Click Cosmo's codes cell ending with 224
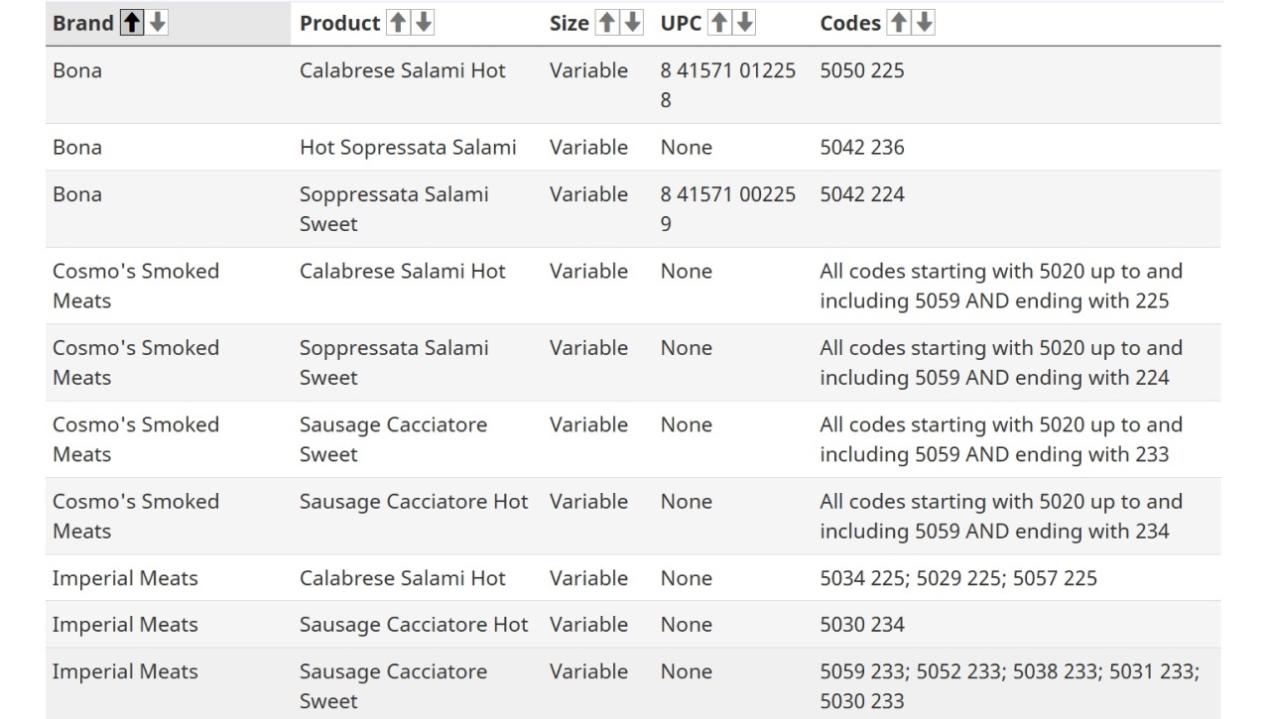This screenshot has width=1270, height=719. click(x=1001, y=363)
